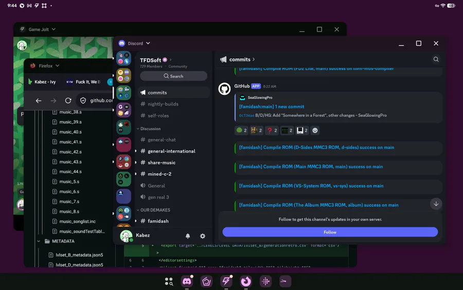The image size is (463, 290).
Task: Open the Main MMC3 ROM compile link
Action: (311, 167)
